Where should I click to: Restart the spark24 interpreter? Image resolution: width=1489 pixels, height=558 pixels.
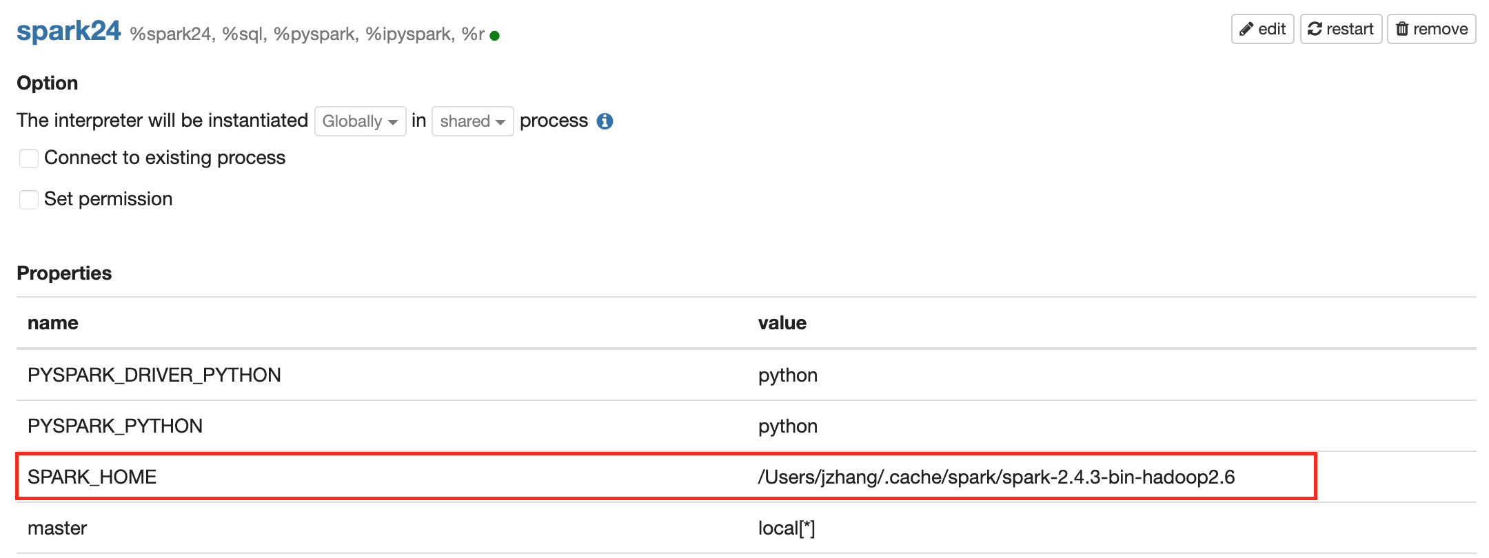[x=1341, y=29]
